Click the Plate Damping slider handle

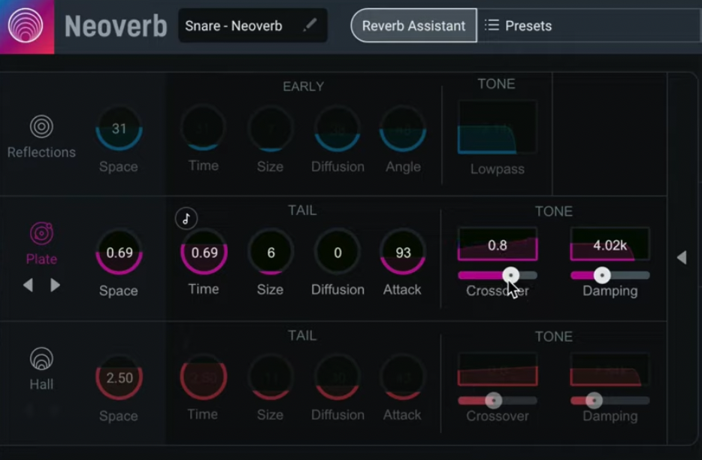[602, 275]
